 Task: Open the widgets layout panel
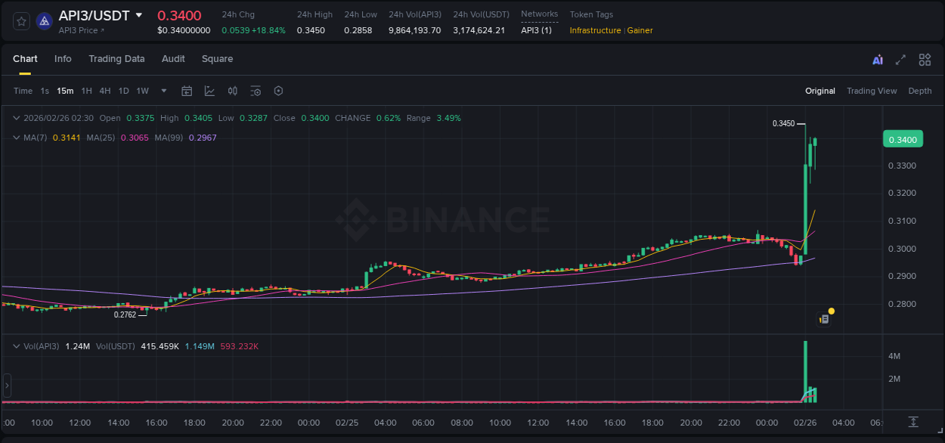coord(925,59)
